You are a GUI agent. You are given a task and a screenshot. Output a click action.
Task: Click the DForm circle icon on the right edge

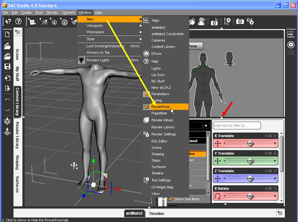pos(291,45)
